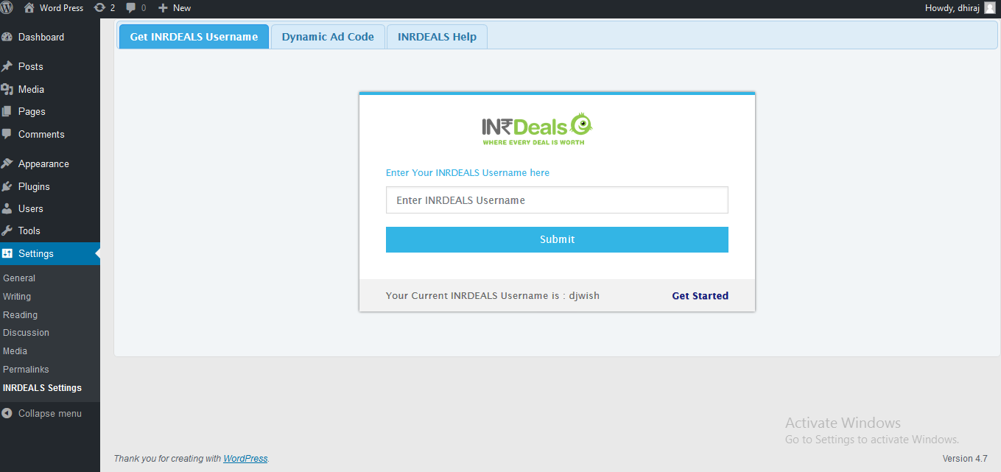This screenshot has height=472, width=1001.
Task: Click the Tools wrench icon
Action: click(x=7, y=230)
